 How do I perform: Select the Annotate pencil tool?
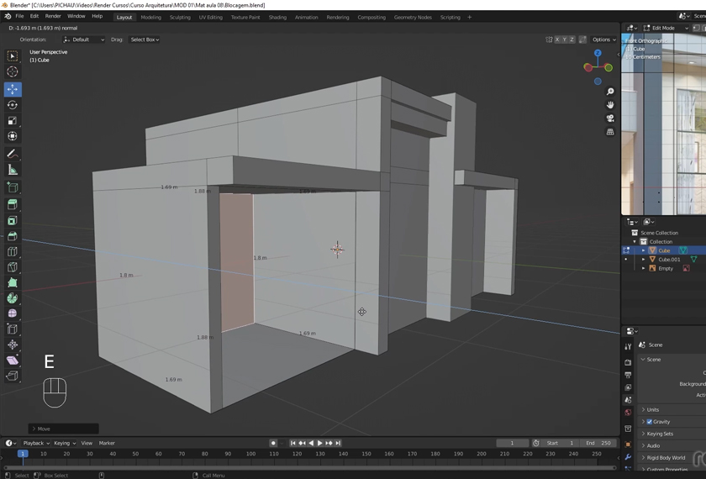(x=13, y=154)
